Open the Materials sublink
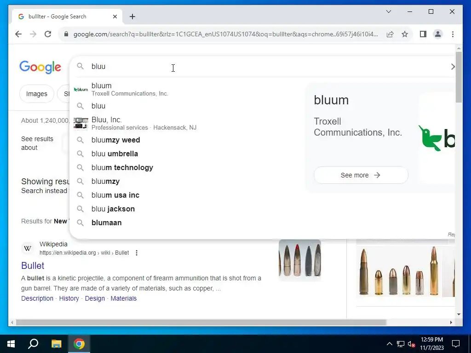471x353 pixels. [x=123, y=298]
